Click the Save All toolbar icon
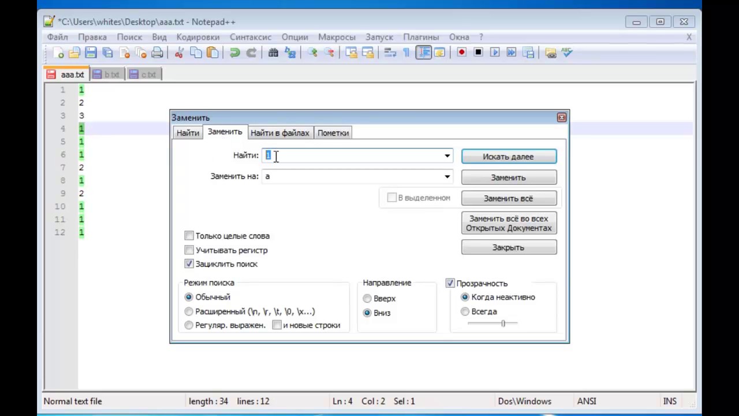739x416 pixels. tap(107, 53)
